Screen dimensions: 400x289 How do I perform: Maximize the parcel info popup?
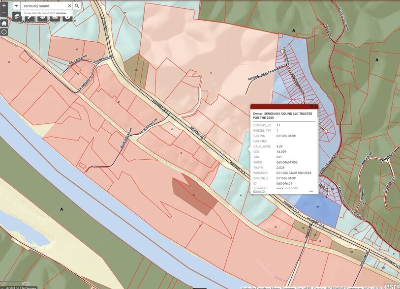[311, 107]
